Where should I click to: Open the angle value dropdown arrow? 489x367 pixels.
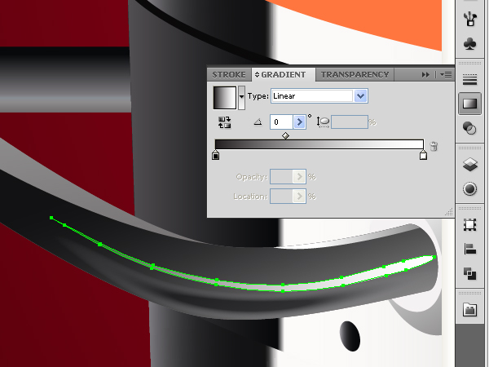(x=299, y=122)
